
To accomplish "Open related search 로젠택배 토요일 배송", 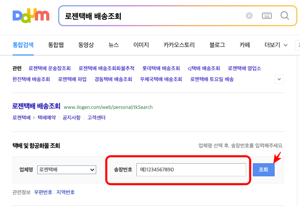I will (x=212, y=79).
